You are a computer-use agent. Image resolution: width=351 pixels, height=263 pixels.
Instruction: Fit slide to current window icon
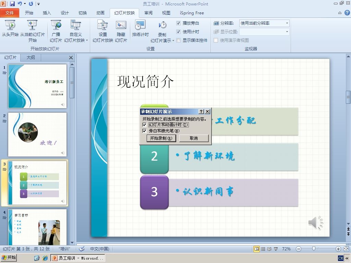pos(346,249)
